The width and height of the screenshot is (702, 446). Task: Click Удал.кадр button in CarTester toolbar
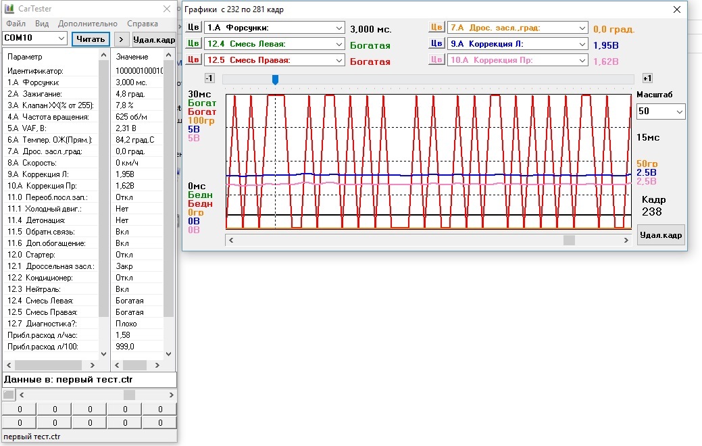154,39
